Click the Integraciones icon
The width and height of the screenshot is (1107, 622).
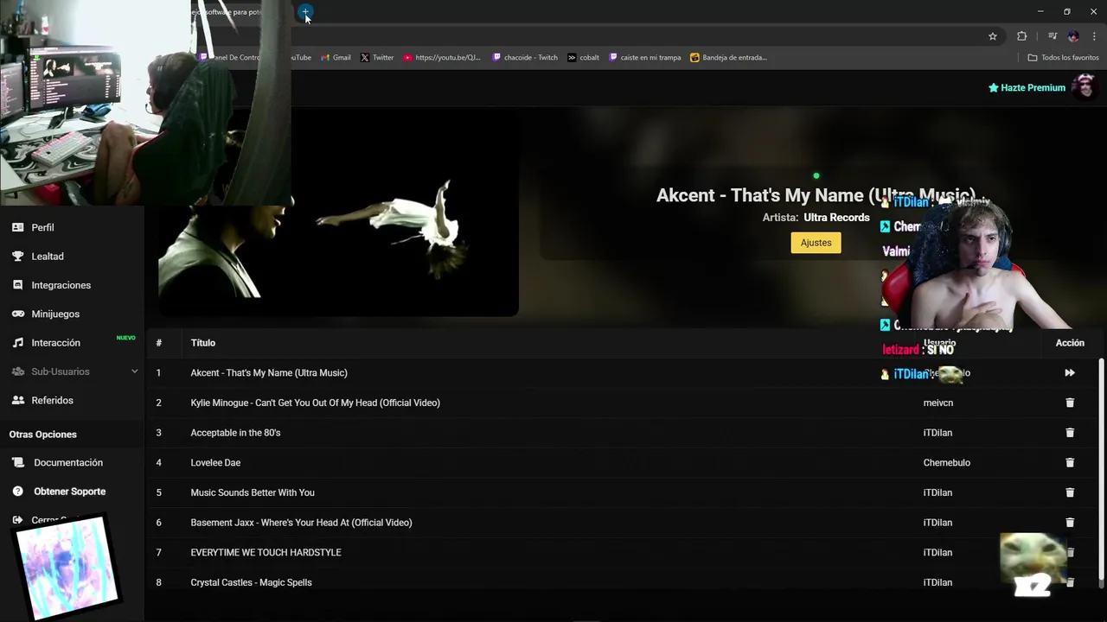pyautogui.click(x=17, y=285)
